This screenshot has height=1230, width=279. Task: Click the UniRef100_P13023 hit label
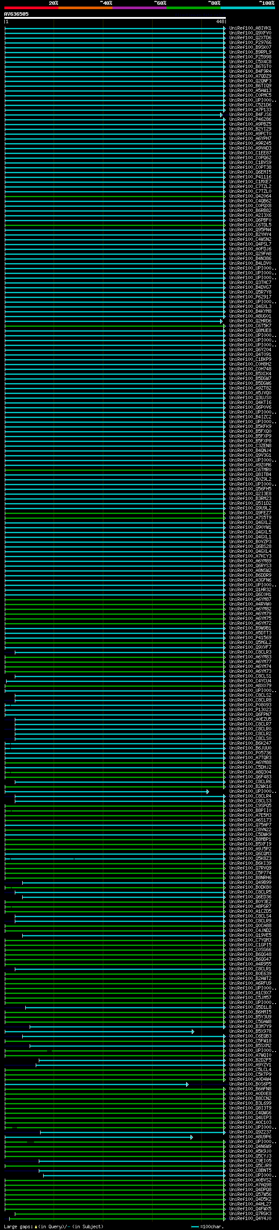pos(250,709)
